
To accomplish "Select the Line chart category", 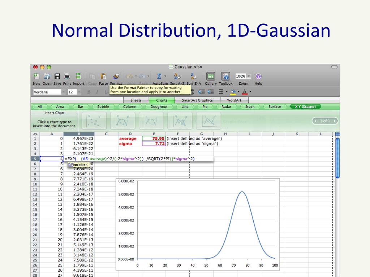I will [185, 106].
